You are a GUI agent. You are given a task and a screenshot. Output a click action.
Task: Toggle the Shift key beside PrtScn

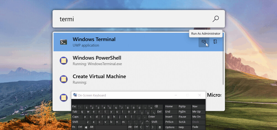click(157, 123)
